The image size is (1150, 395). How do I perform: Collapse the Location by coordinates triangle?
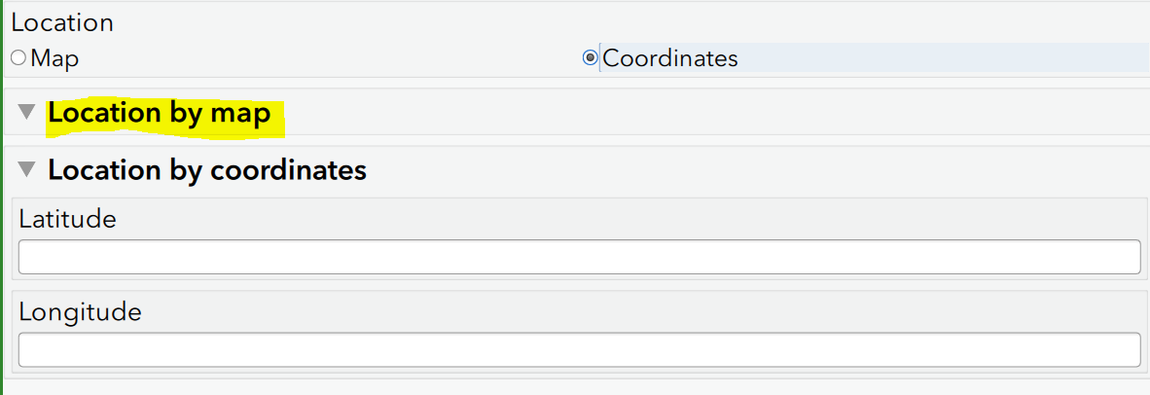pyautogui.click(x=27, y=170)
